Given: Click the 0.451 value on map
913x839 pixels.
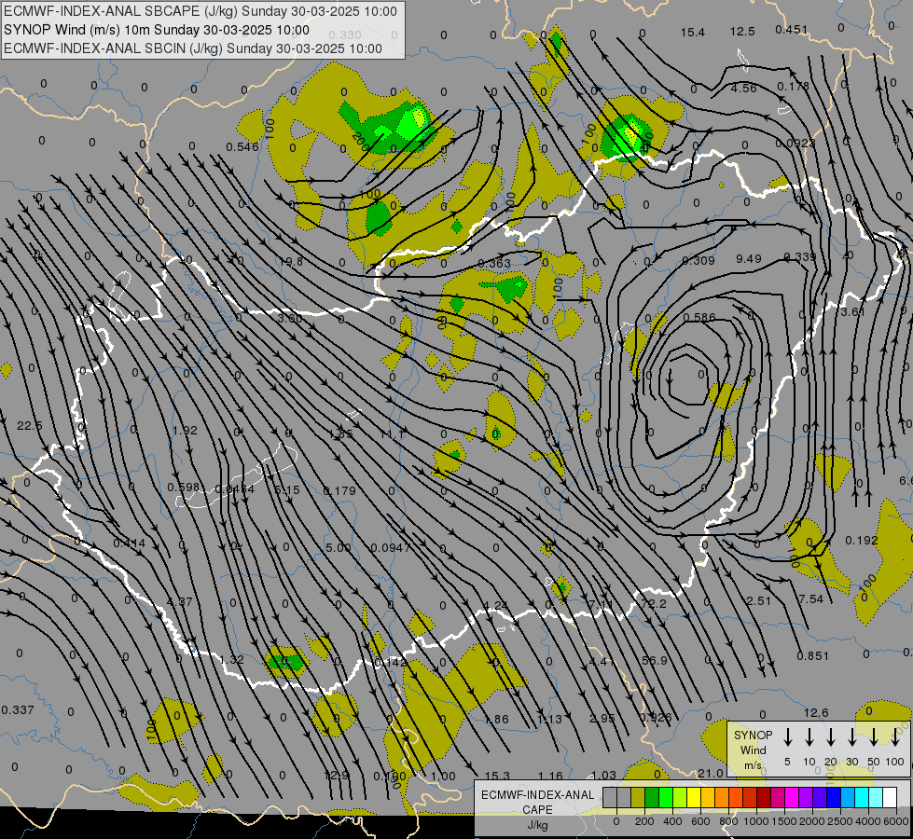Looking at the screenshot, I should coord(792,30).
